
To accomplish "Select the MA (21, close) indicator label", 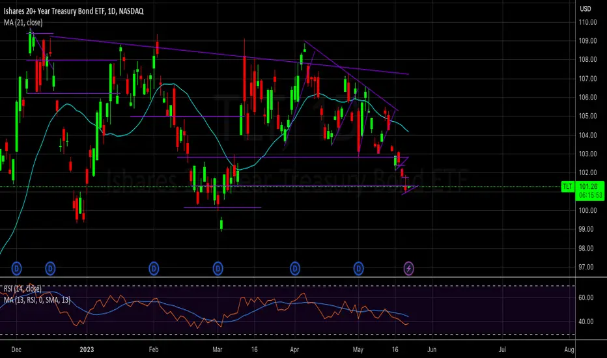I will pyautogui.click(x=23, y=22).
